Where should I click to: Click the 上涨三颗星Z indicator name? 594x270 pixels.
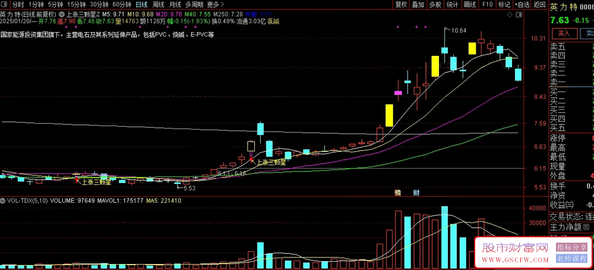pos(83,15)
